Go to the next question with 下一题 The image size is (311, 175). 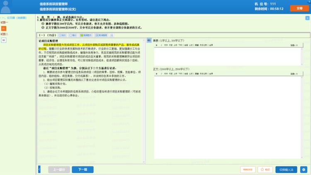coord(83,170)
